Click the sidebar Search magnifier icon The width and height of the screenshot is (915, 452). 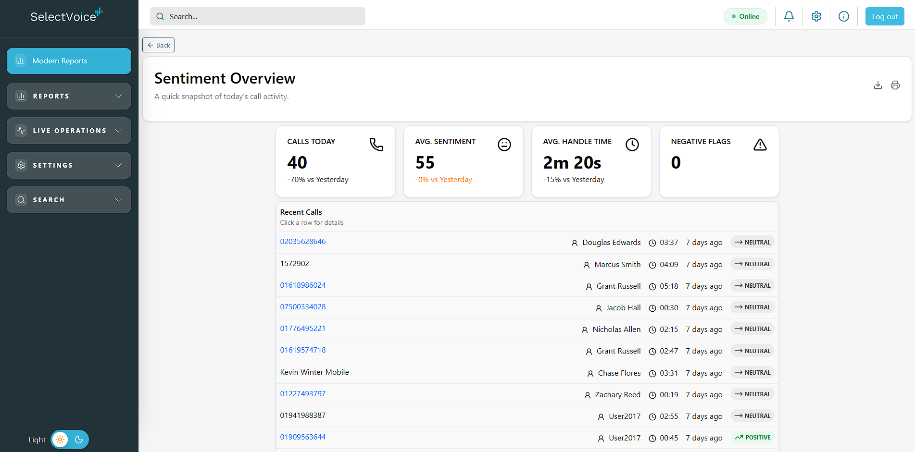pyautogui.click(x=21, y=200)
